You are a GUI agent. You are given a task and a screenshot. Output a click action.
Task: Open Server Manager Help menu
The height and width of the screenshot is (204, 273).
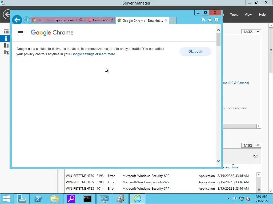262,15
